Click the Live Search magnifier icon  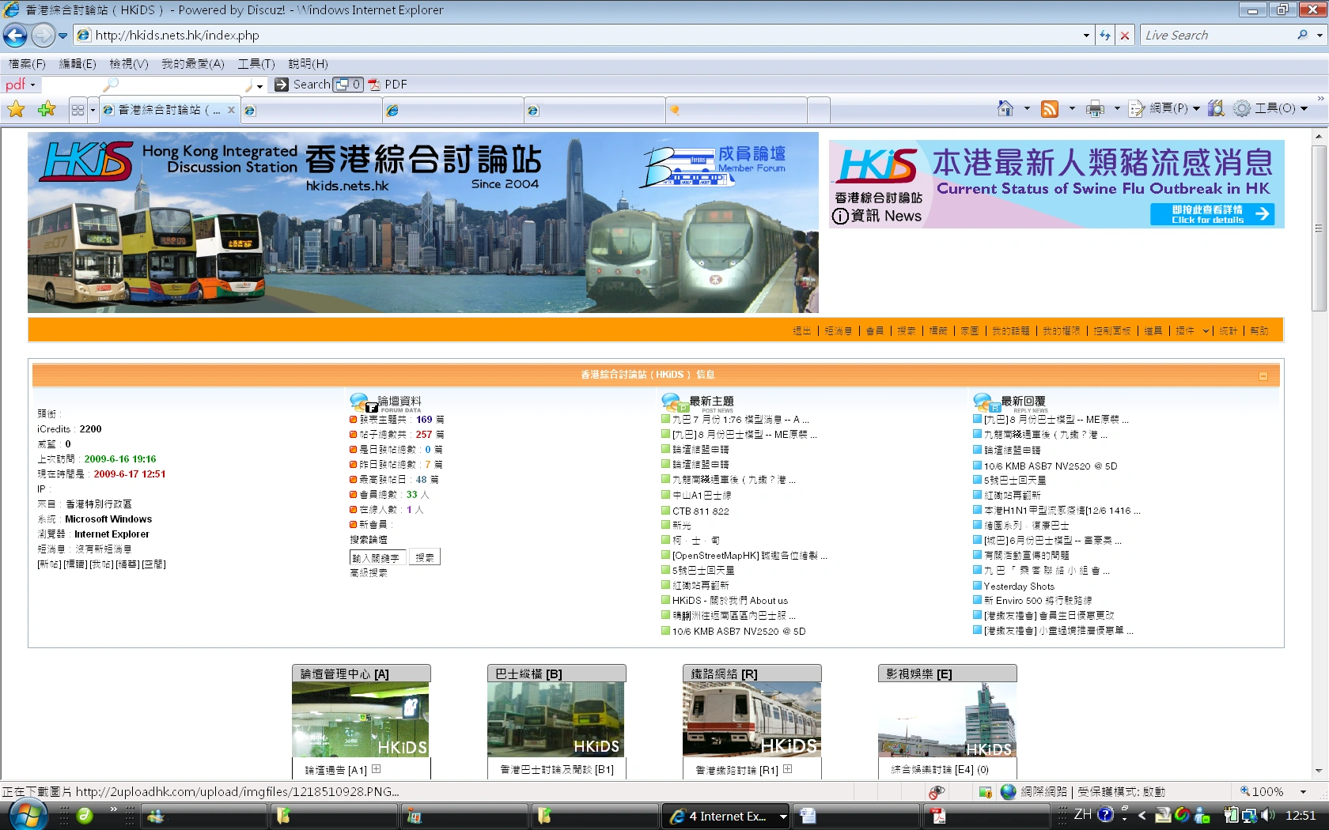pos(1302,35)
